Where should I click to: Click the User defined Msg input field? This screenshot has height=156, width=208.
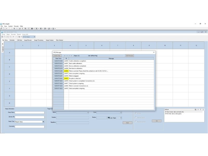[111, 56]
